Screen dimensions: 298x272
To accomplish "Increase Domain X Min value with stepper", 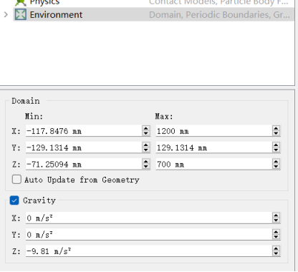I will [x=146, y=128].
